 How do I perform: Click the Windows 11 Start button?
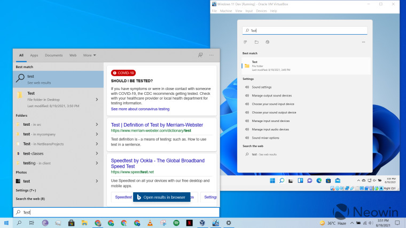(x=272, y=181)
